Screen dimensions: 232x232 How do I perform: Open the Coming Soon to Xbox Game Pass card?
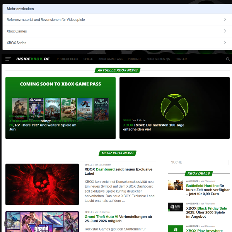(60, 108)
